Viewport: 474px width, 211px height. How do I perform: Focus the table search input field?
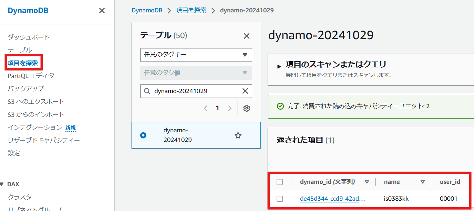pos(196,91)
